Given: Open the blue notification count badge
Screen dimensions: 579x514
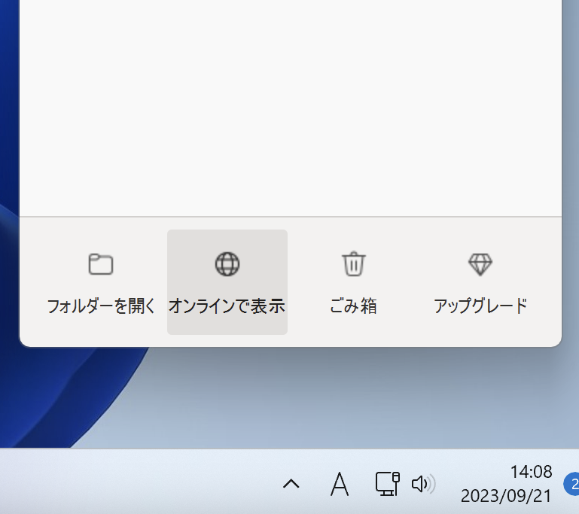Looking at the screenshot, I should coord(571,484).
